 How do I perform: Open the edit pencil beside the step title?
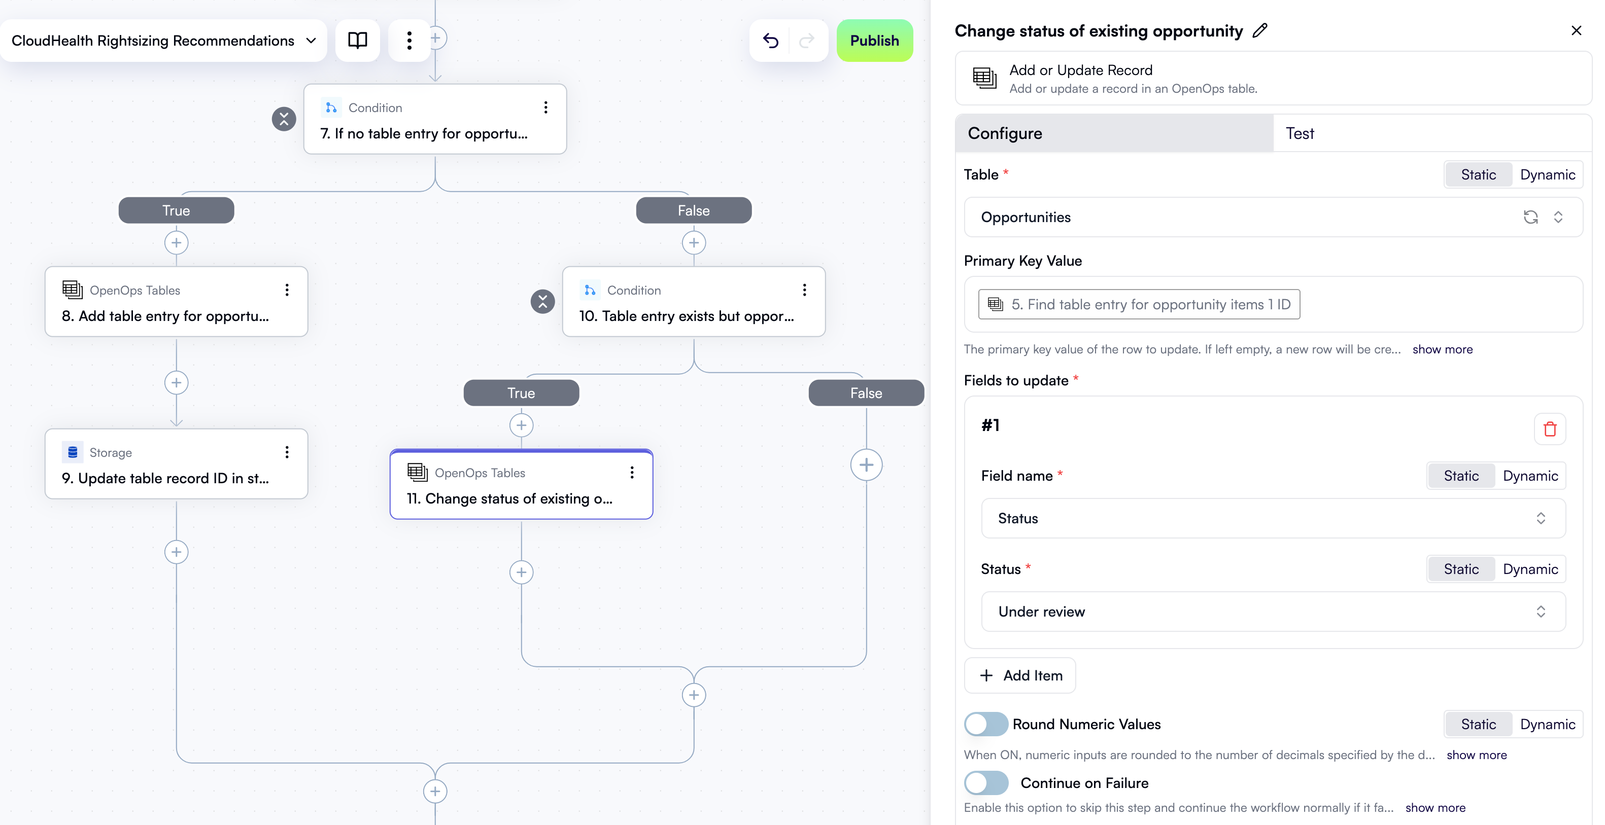[x=1260, y=30]
